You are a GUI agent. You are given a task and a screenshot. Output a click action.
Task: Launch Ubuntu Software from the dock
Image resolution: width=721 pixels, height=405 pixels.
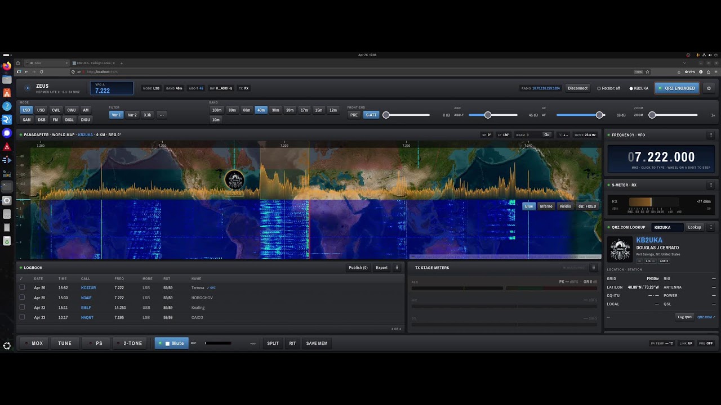7,93
